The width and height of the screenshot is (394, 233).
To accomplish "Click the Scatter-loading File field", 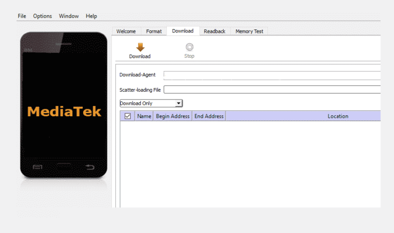I will point(272,90).
